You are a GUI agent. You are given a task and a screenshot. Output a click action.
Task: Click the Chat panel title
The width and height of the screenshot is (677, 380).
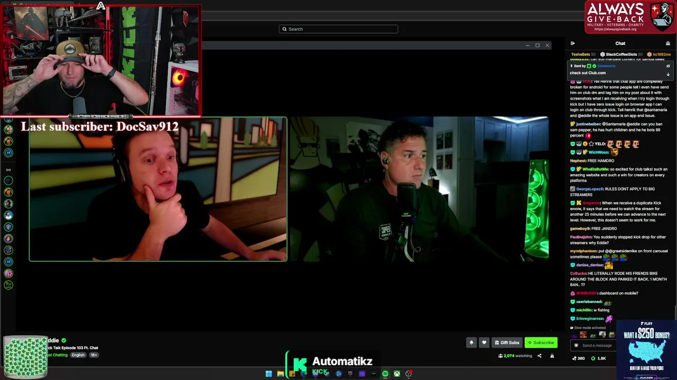tap(620, 43)
